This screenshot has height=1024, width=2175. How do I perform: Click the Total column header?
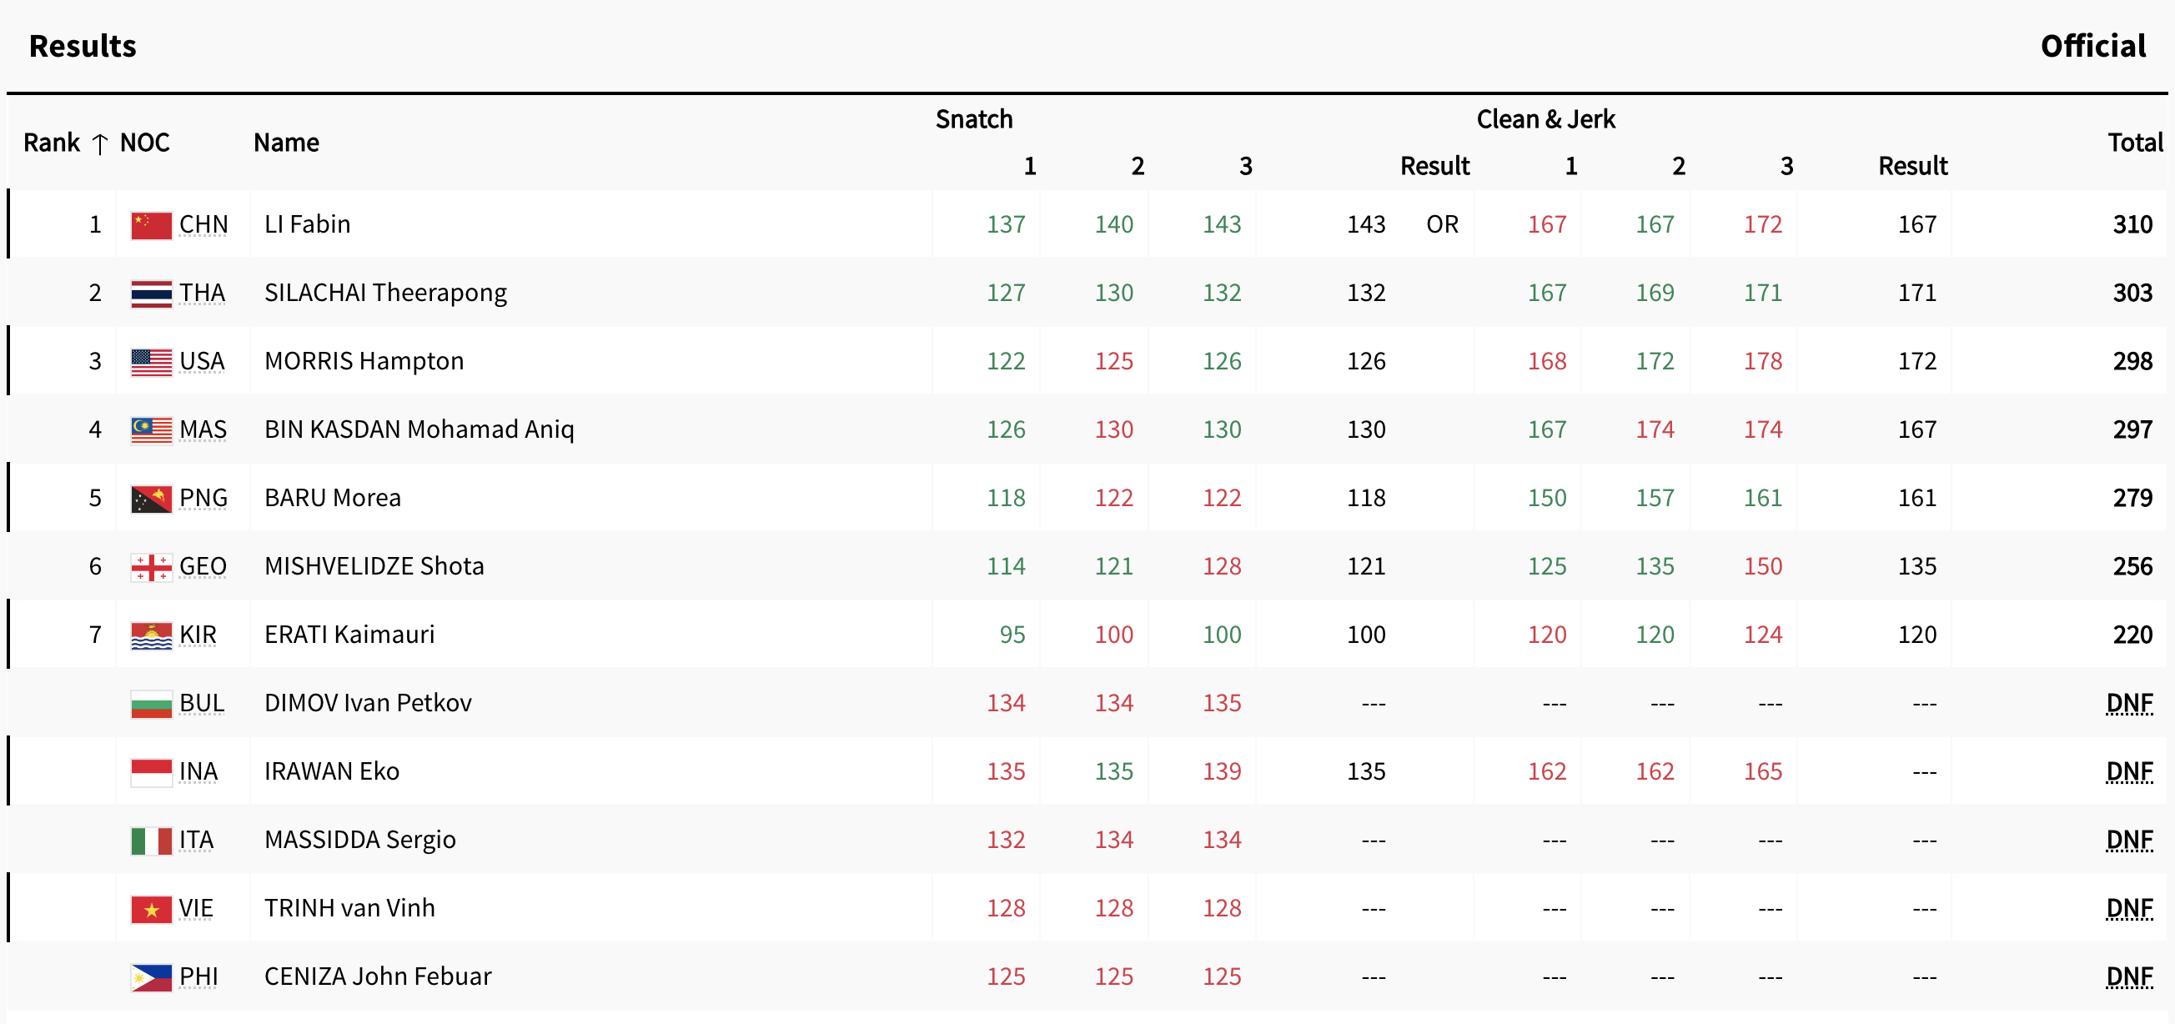2134,143
